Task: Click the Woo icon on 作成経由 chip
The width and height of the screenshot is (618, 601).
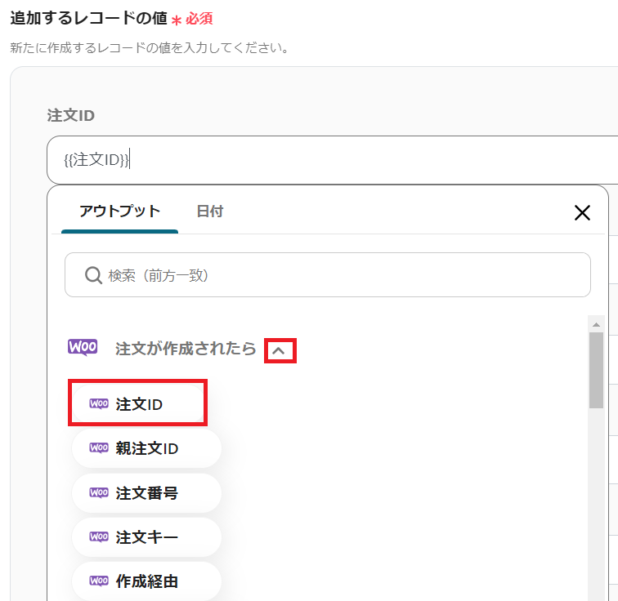Action: 99,581
